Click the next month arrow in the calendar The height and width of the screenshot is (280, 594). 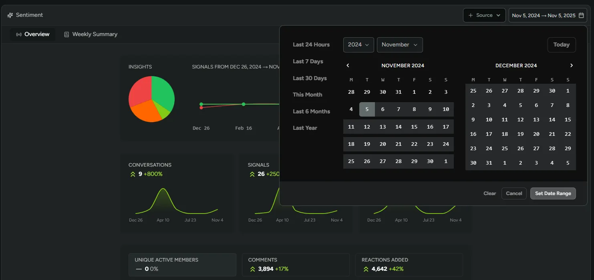pyautogui.click(x=572, y=65)
